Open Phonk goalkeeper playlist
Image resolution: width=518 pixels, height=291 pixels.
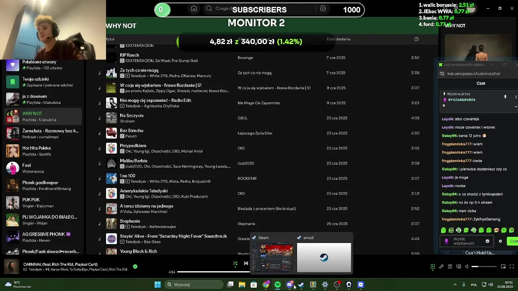click(43, 186)
